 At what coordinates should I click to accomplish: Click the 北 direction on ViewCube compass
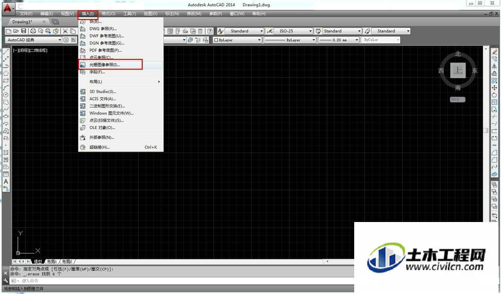tap(458, 54)
